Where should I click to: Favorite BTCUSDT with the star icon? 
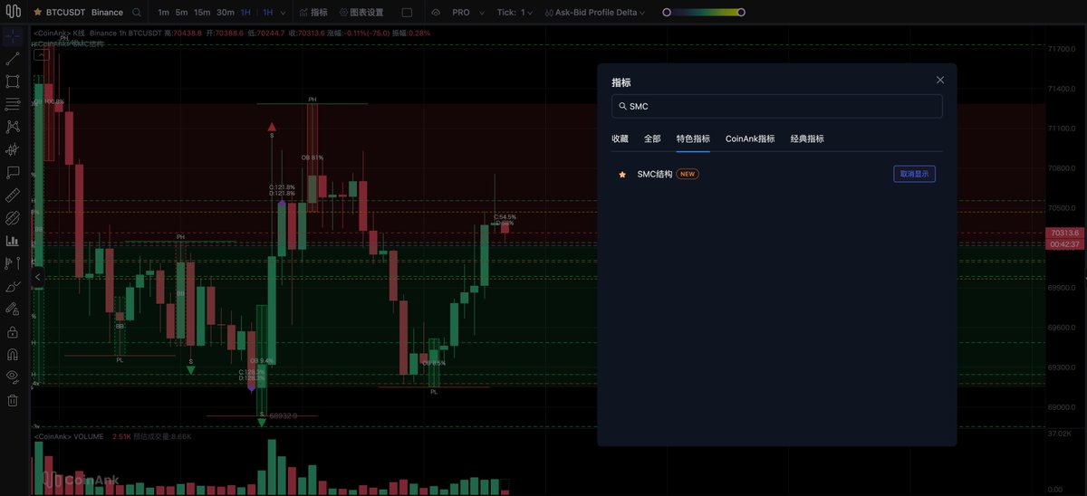coord(38,13)
